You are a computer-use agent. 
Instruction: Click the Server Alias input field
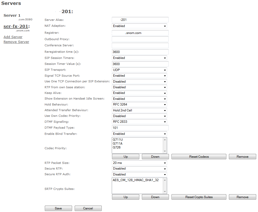point(140,20)
